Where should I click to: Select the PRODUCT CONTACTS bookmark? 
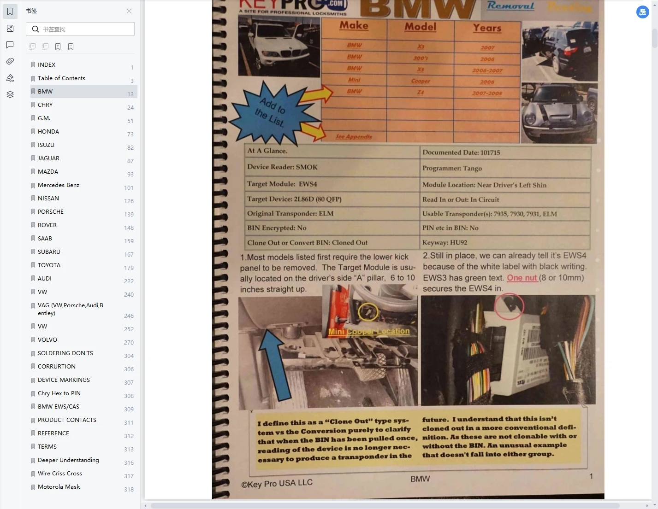[83, 420]
